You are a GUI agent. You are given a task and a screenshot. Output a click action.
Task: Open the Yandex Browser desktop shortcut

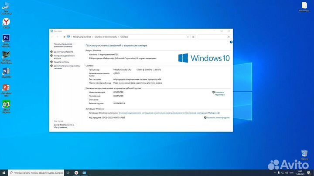[6, 23]
